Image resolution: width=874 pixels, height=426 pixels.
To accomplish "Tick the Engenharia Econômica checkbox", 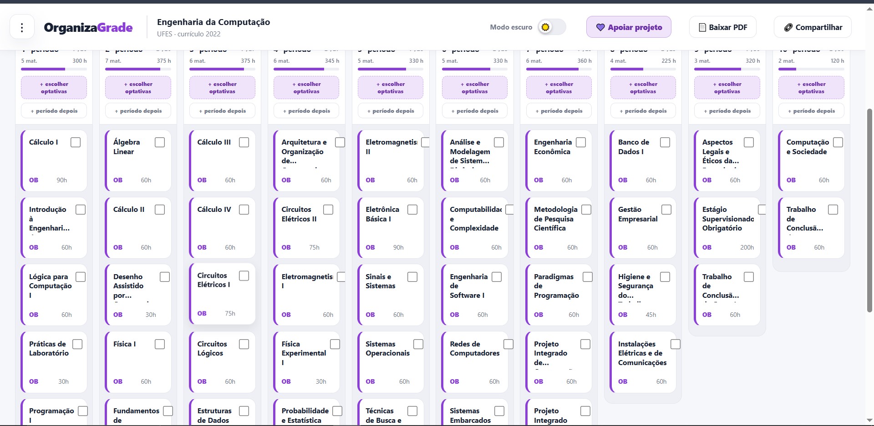I will click(x=581, y=142).
